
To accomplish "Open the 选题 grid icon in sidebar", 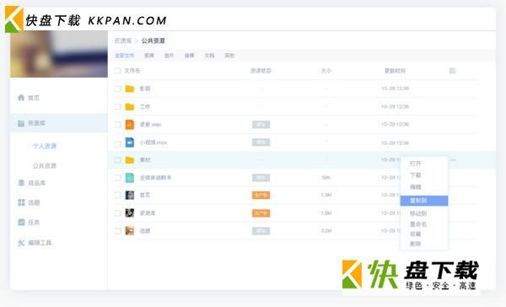I will 21,202.
